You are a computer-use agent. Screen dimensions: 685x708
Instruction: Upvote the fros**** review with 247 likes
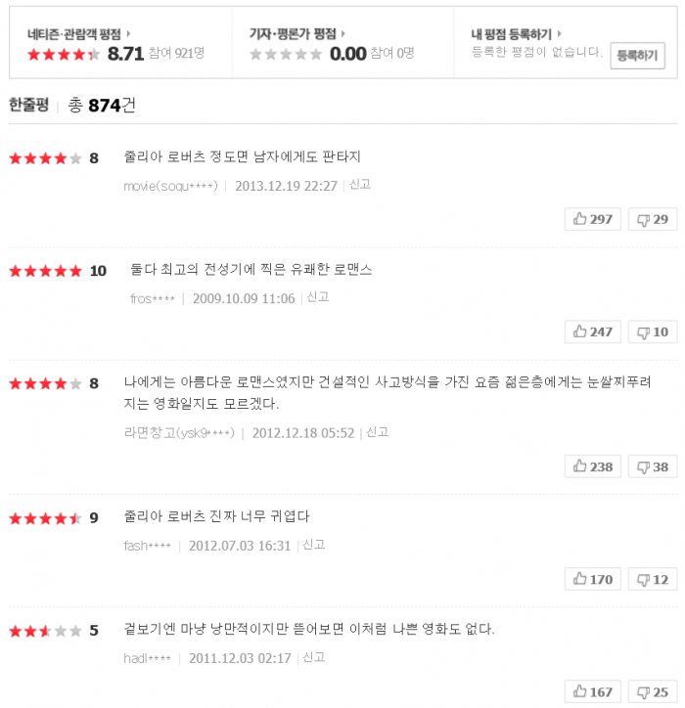pos(592,332)
